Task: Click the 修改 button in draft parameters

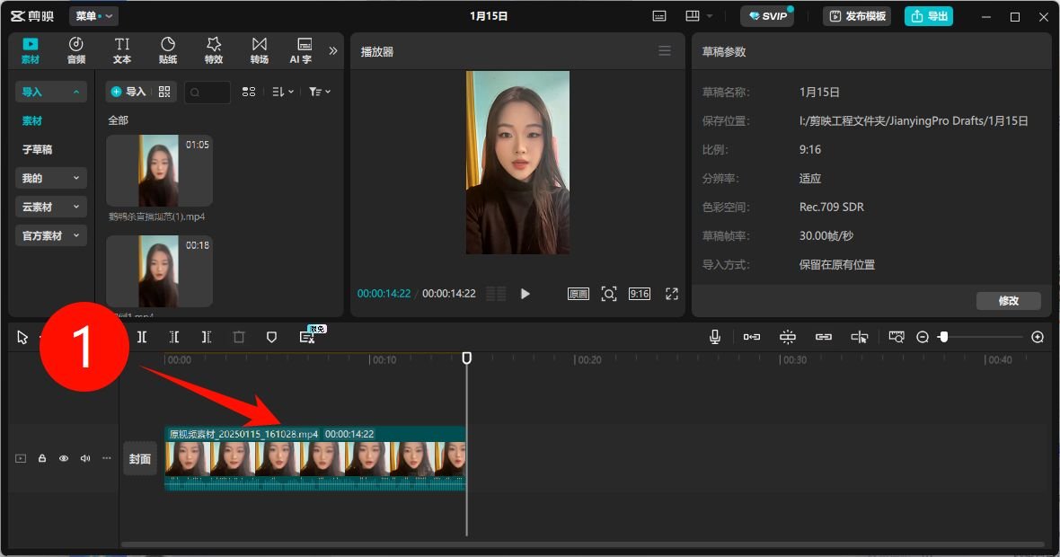Action: point(1008,301)
